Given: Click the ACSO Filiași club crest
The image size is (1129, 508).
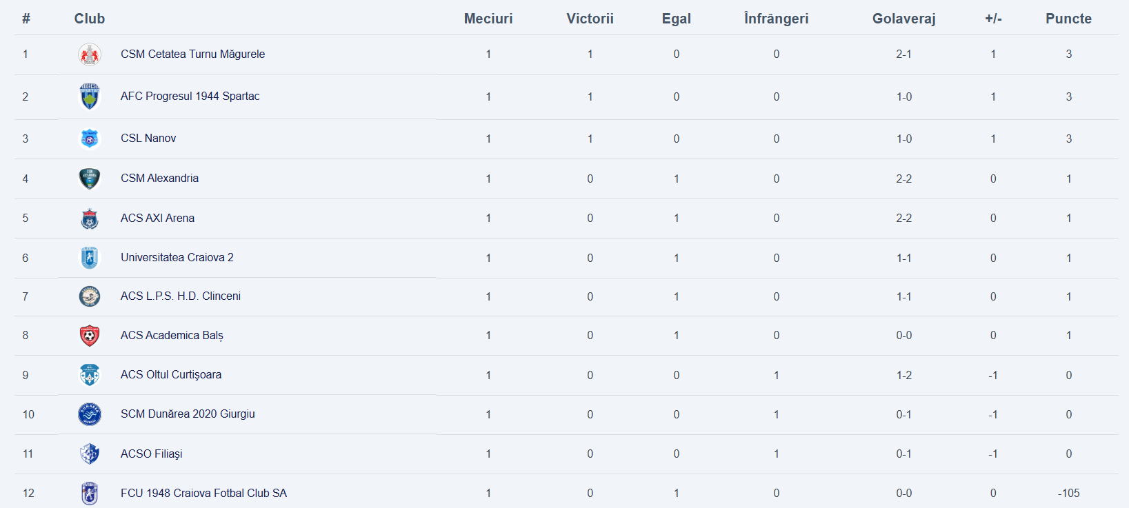Looking at the screenshot, I should [90, 454].
